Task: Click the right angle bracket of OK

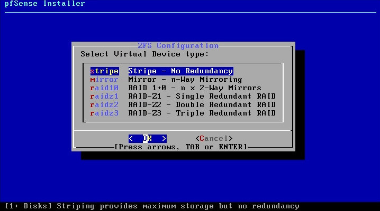Action: (x=164, y=138)
